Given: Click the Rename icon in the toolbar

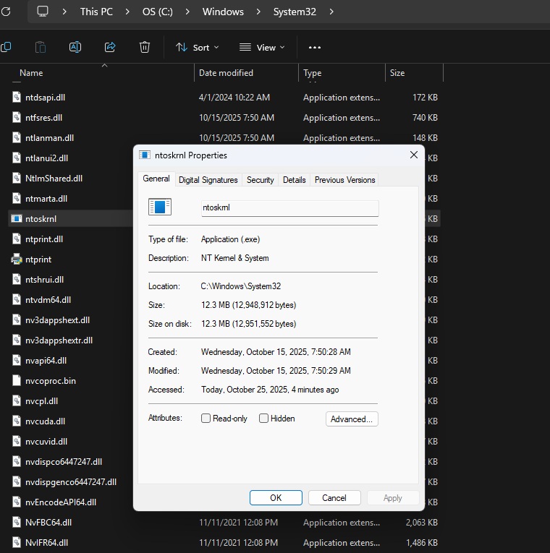Looking at the screenshot, I should coord(75,47).
